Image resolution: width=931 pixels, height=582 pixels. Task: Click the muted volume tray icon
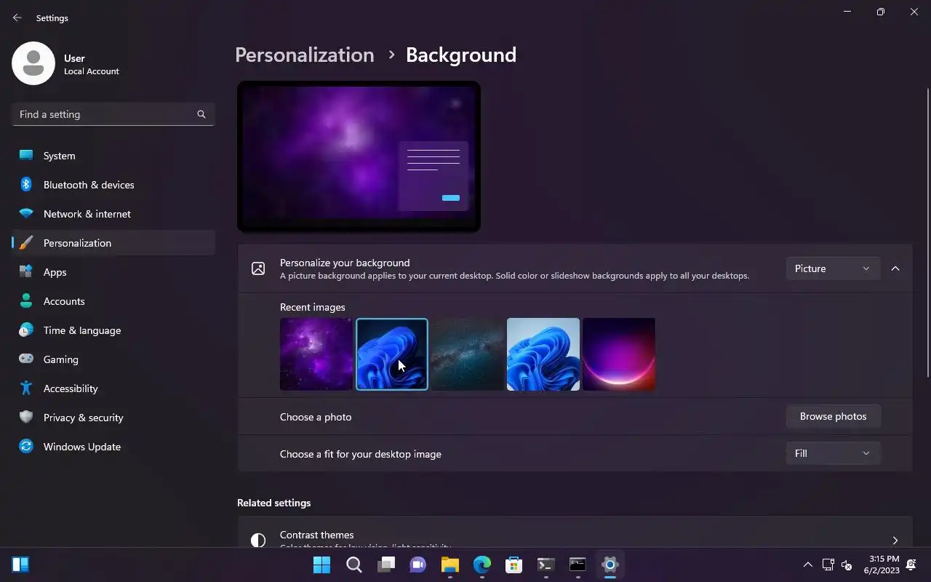tap(847, 565)
